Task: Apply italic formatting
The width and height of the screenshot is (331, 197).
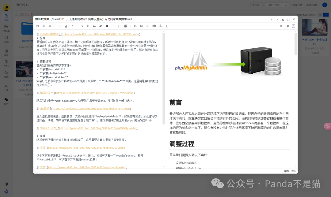Action: pos(72,26)
